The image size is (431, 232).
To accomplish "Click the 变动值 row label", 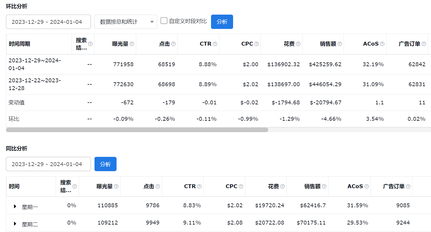I will [17, 103].
